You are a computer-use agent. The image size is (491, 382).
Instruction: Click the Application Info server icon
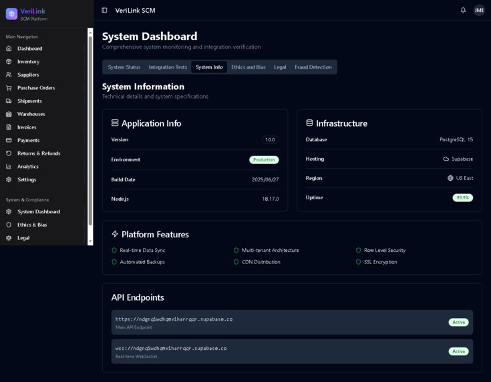coord(115,123)
